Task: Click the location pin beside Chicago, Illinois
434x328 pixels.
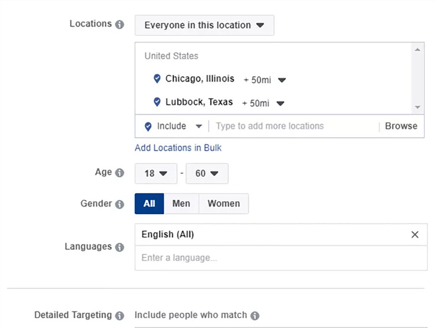Action: 157,79
